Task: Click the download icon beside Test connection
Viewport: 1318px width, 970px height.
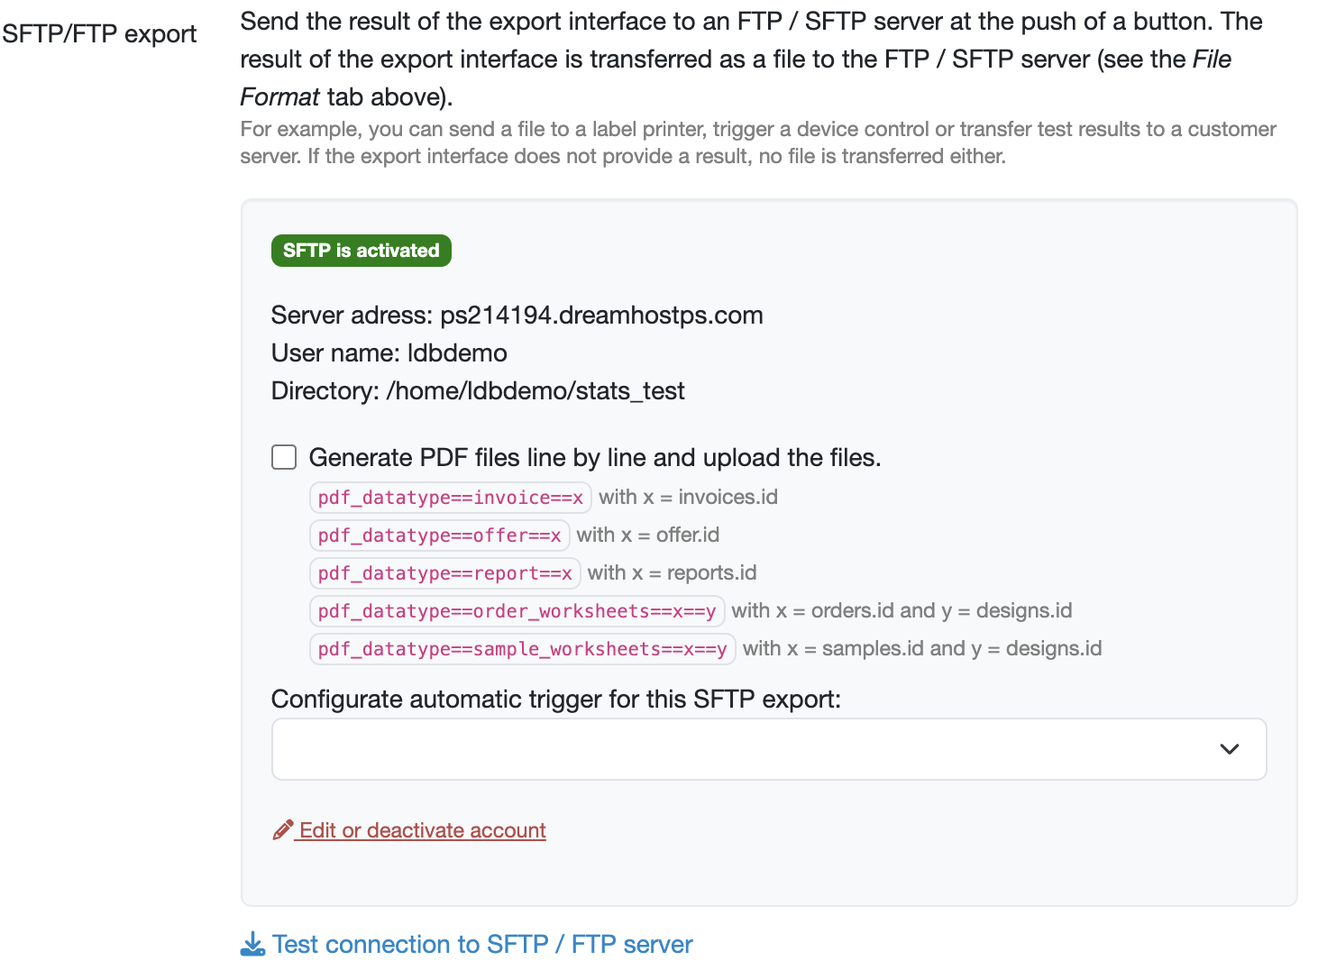Action: (x=252, y=944)
